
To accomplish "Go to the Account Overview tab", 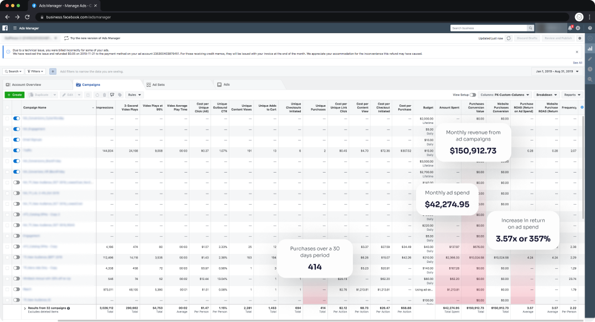I will coord(27,85).
